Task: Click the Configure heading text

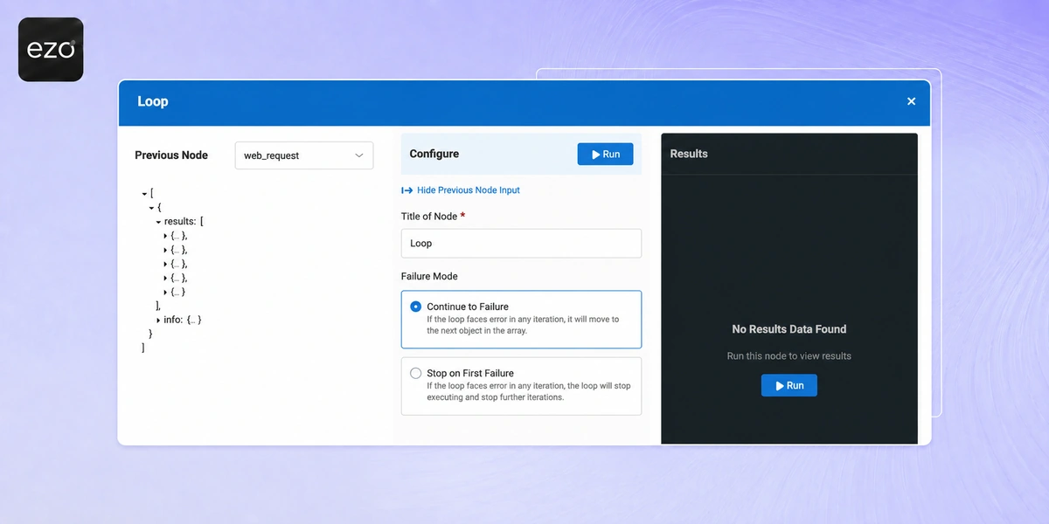Action: [x=434, y=154]
